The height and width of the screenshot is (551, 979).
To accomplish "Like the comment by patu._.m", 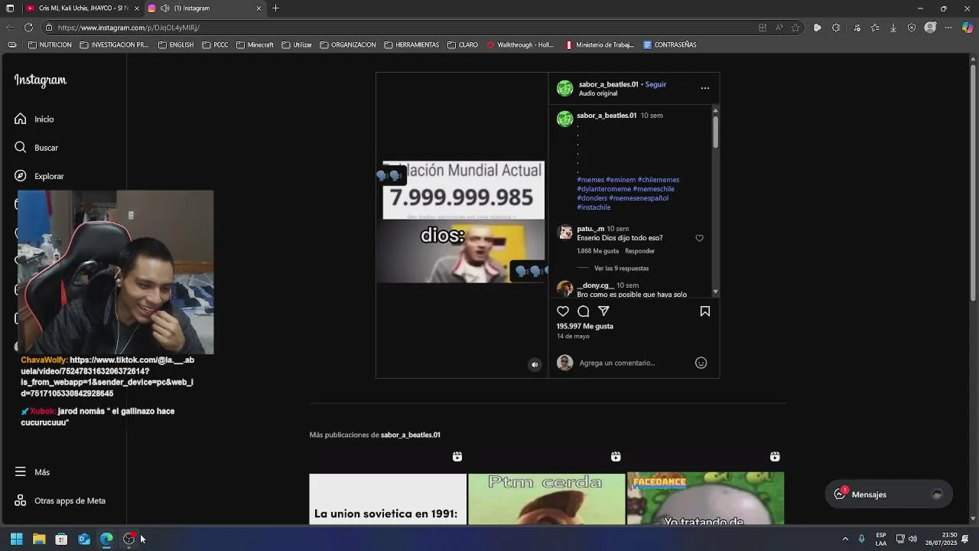I will 699,238.
